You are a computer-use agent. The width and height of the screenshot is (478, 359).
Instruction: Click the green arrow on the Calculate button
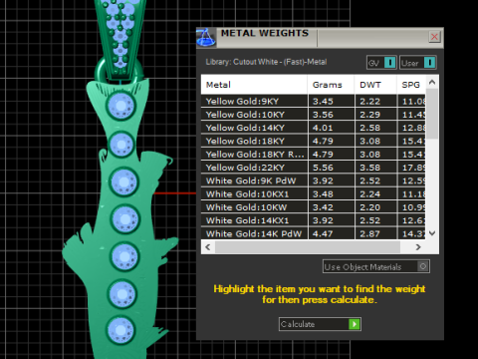tap(355, 324)
